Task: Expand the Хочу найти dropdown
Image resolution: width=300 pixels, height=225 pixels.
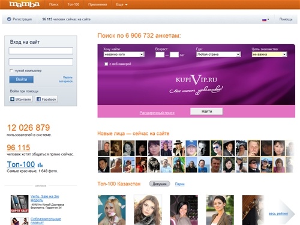Action: coord(124,55)
